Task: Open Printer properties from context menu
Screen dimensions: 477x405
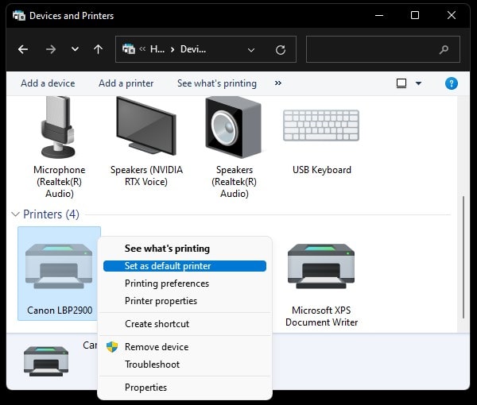Action: click(185, 301)
